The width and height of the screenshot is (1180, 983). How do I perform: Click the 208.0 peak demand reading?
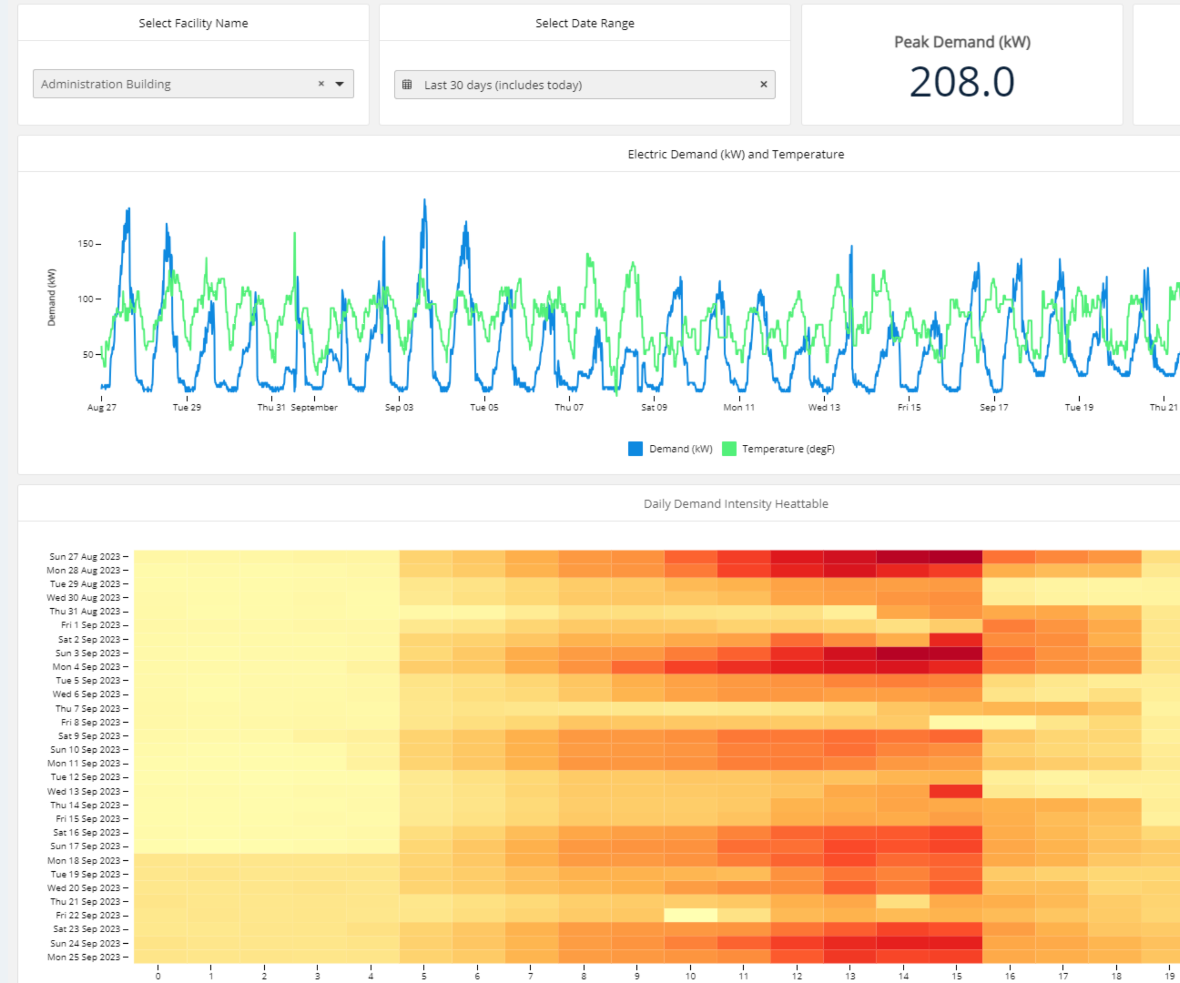962,82
